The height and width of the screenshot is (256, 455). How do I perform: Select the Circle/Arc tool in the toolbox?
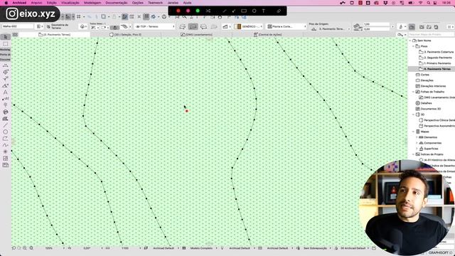5,132
